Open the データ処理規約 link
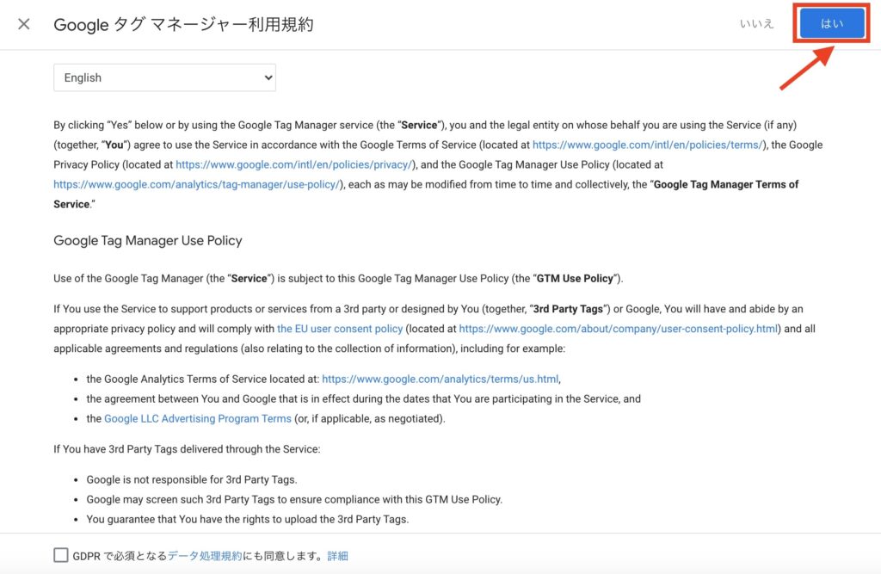The height and width of the screenshot is (574, 881). (x=205, y=556)
